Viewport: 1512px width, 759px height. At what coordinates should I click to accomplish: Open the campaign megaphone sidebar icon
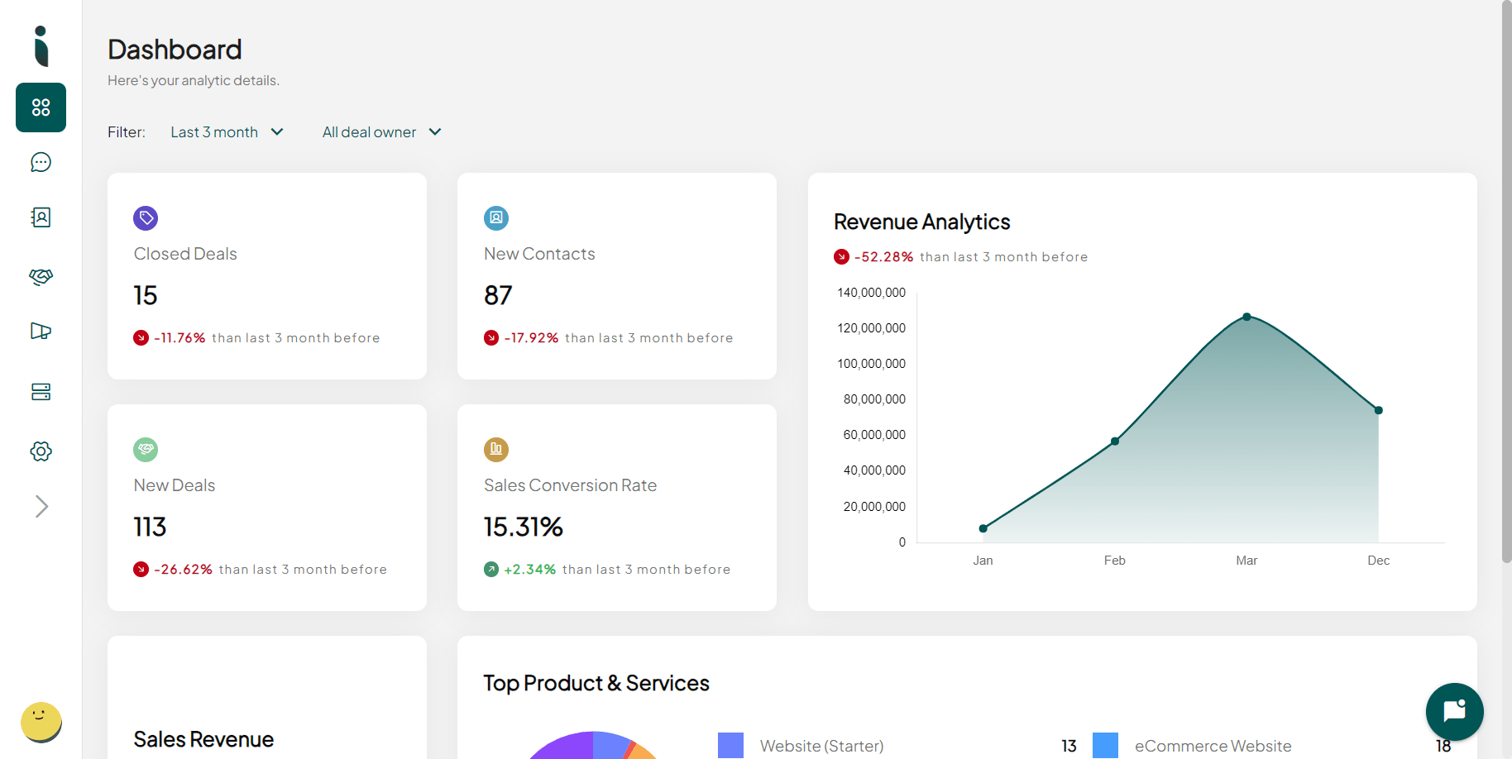[41, 332]
